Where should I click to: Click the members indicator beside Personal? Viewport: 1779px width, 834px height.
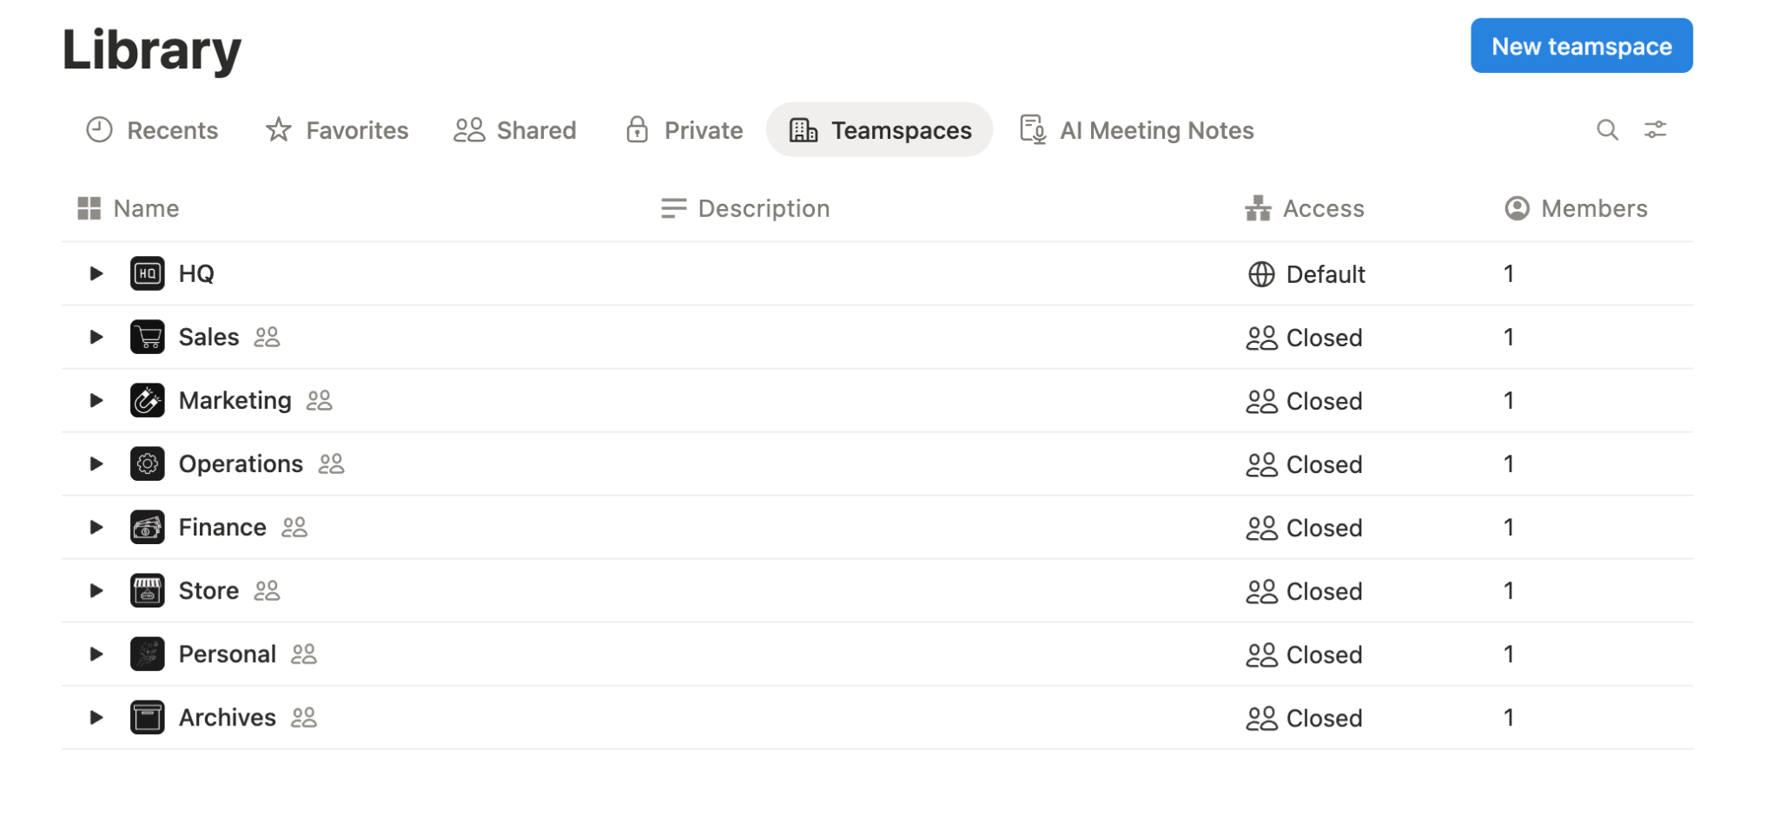304,653
